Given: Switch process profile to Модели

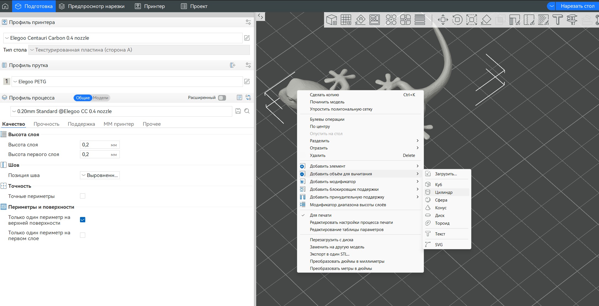Looking at the screenshot, I should click(x=100, y=98).
